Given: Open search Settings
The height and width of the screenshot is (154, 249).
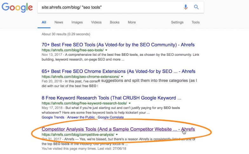Looking at the screenshot, I should [177, 22].
